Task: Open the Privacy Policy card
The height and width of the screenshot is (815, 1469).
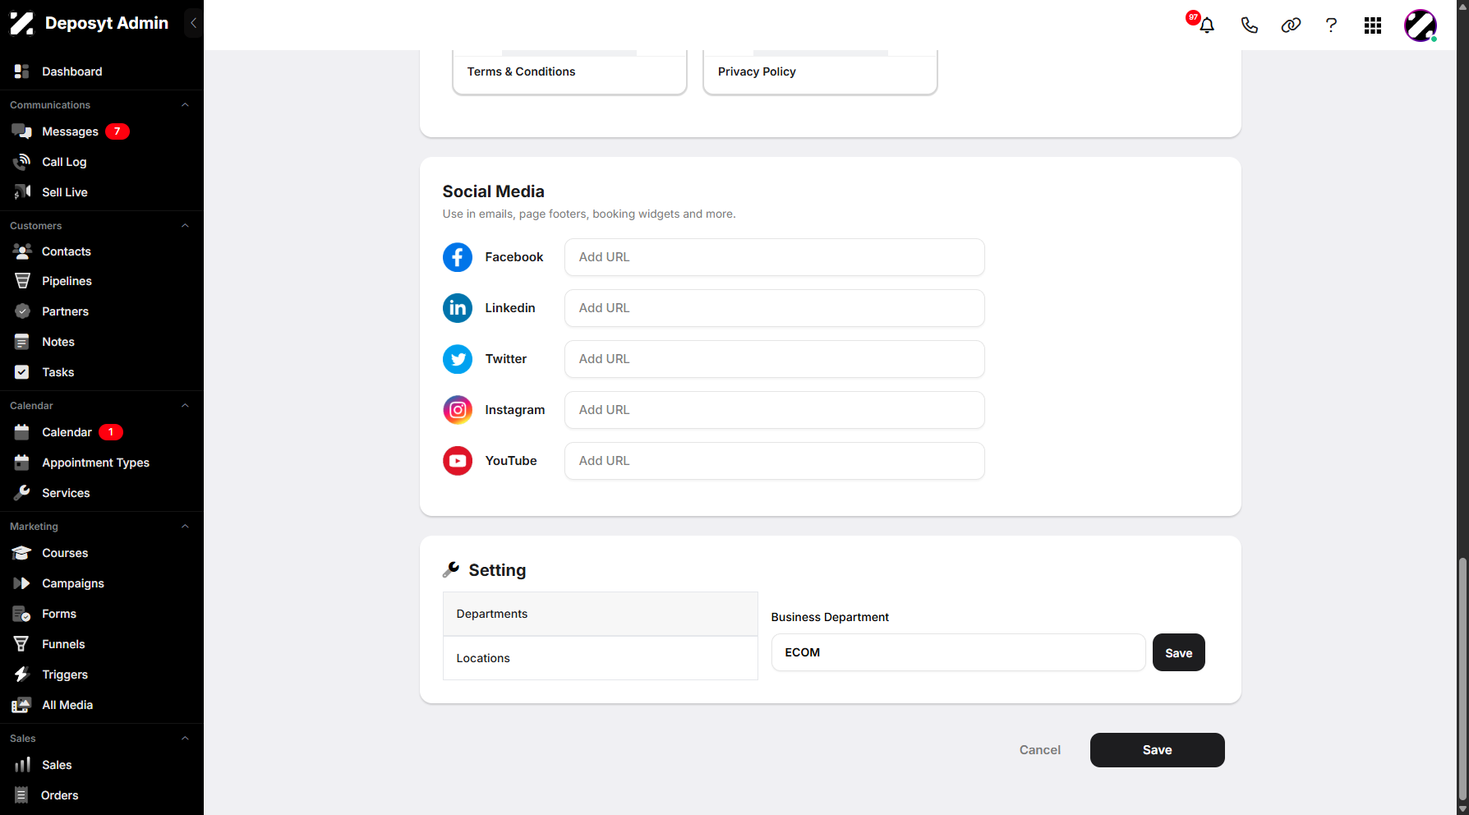Action: 820,72
